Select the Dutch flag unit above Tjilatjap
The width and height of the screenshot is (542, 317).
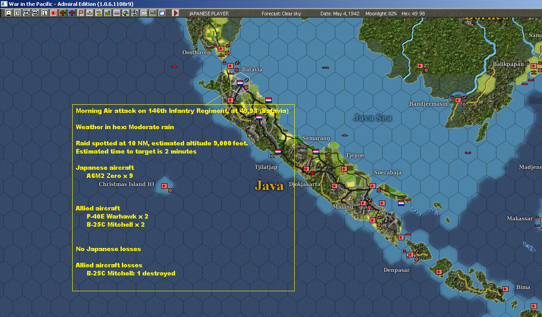coord(278,152)
